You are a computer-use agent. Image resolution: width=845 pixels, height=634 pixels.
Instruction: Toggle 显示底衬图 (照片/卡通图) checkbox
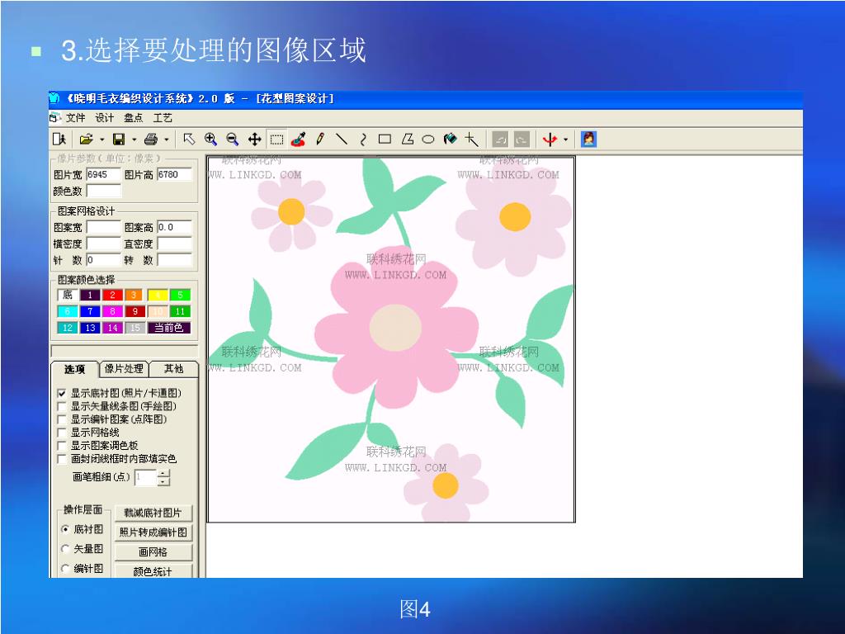[x=62, y=394]
